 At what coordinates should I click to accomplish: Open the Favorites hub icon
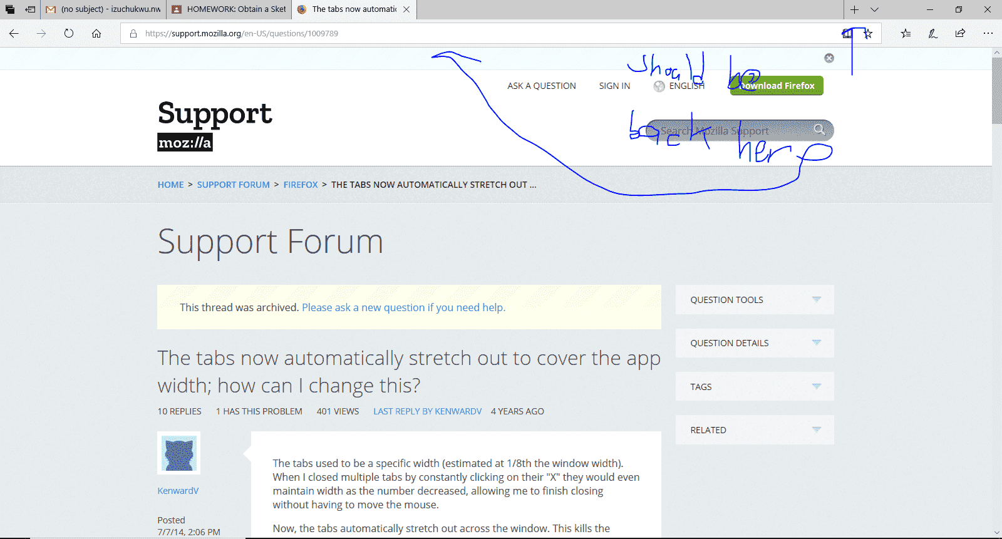906,34
